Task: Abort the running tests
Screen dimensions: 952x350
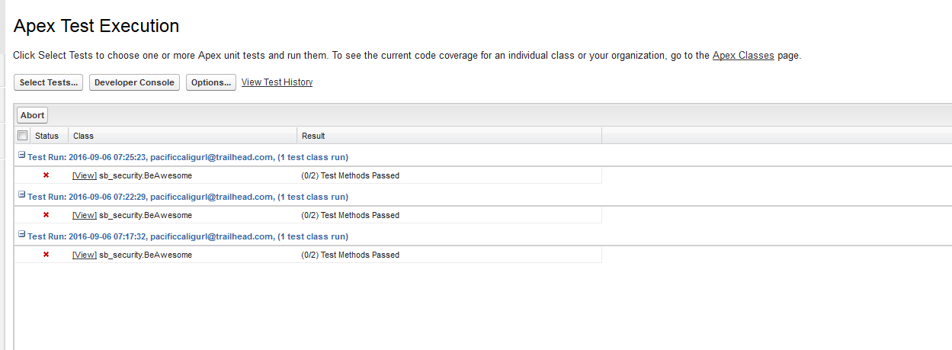Action: pyautogui.click(x=33, y=115)
